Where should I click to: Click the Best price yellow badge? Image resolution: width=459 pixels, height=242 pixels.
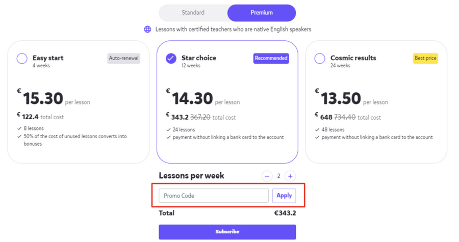(x=425, y=58)
